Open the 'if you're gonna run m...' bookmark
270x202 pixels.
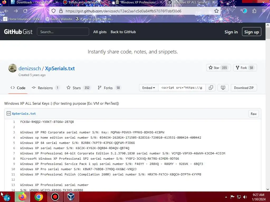coord(94,19)
